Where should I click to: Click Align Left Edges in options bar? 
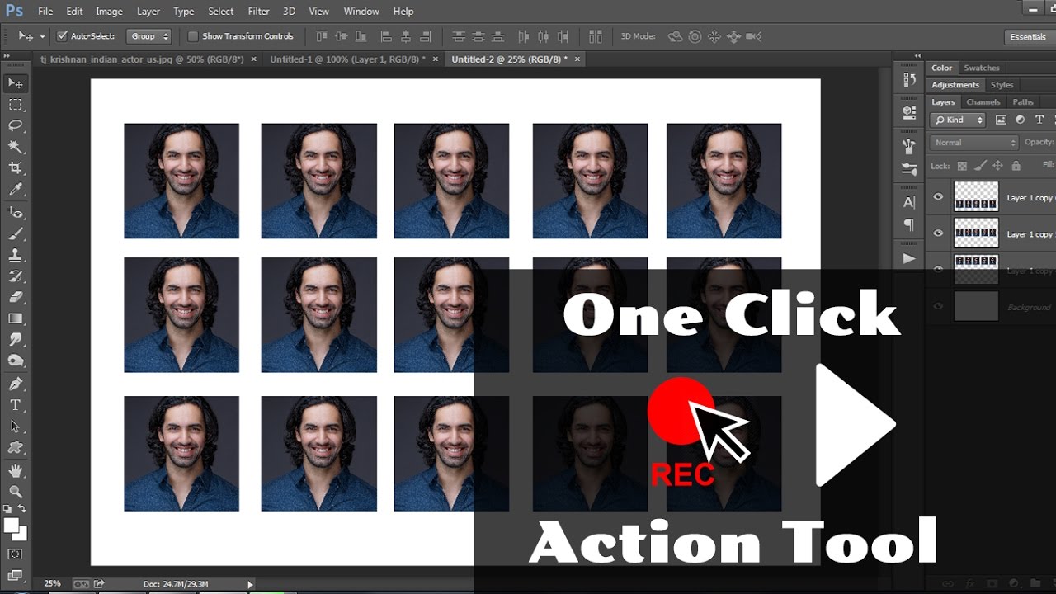[x=386, y=36]
